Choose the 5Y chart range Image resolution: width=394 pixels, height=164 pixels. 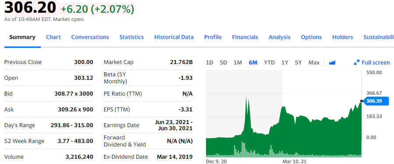point(298,62)
